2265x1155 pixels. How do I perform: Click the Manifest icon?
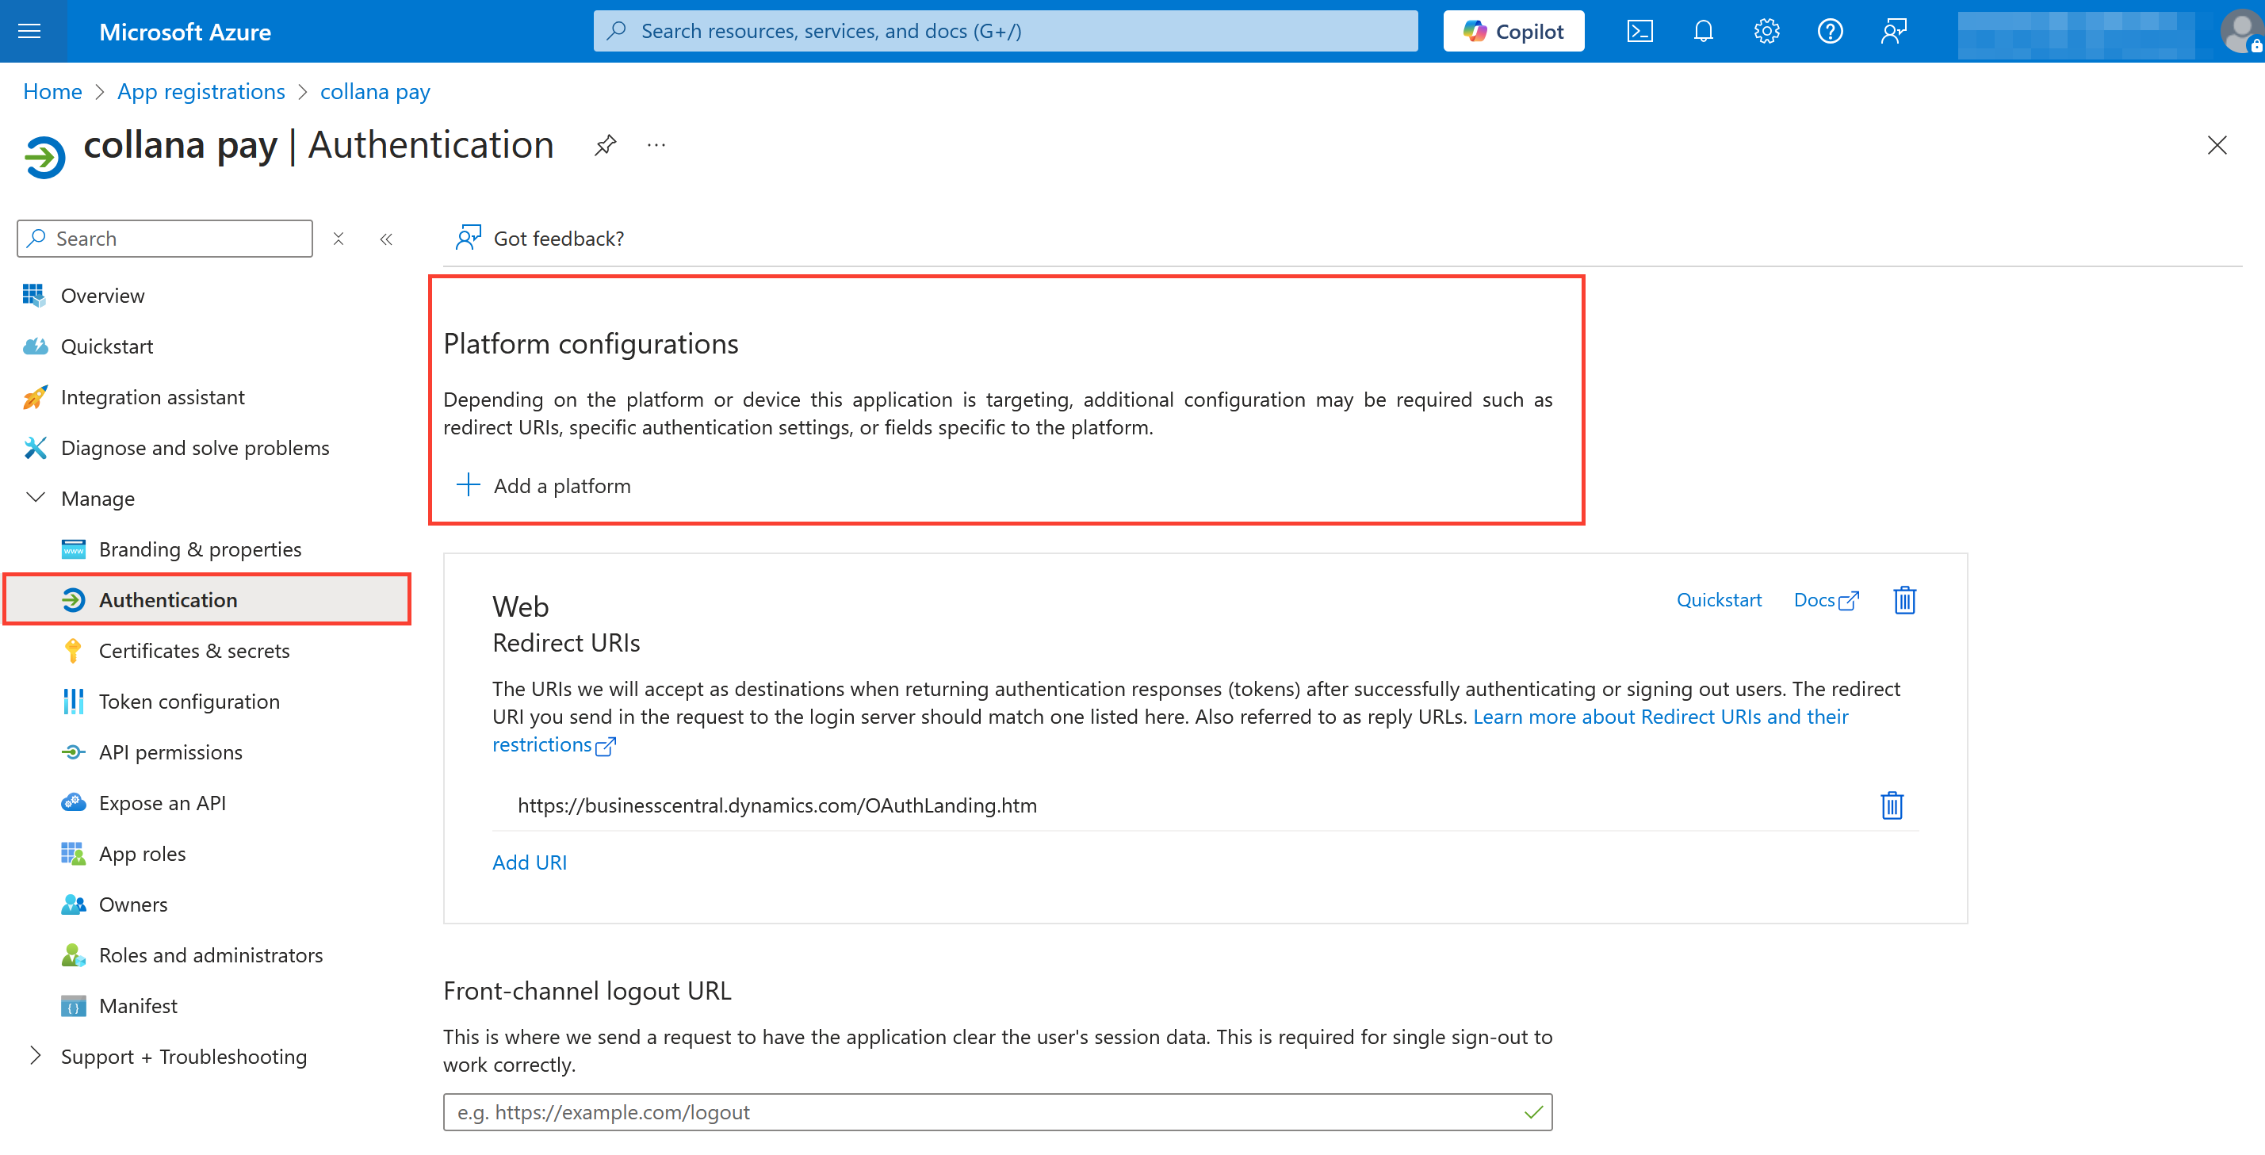(73, 1007)
